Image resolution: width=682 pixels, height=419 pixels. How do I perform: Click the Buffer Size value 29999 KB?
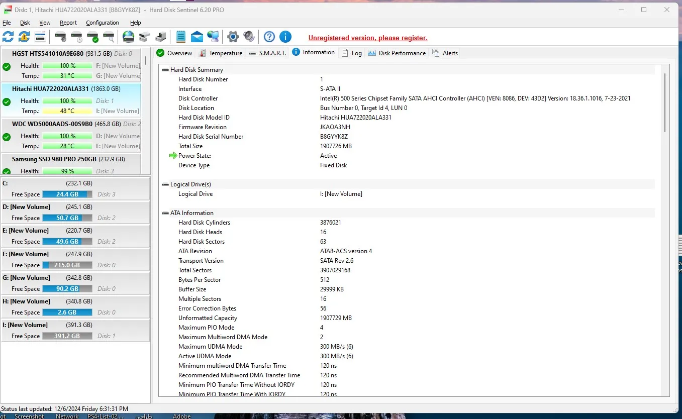click(332, 289)
